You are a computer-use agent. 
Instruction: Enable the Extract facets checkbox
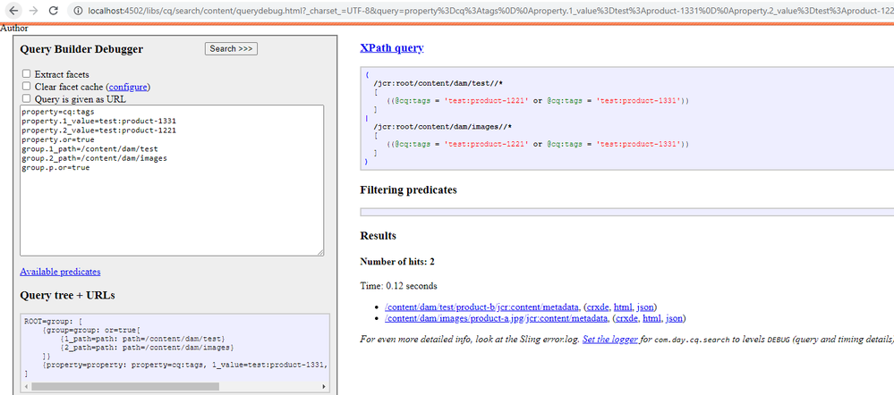coord(27,74)
